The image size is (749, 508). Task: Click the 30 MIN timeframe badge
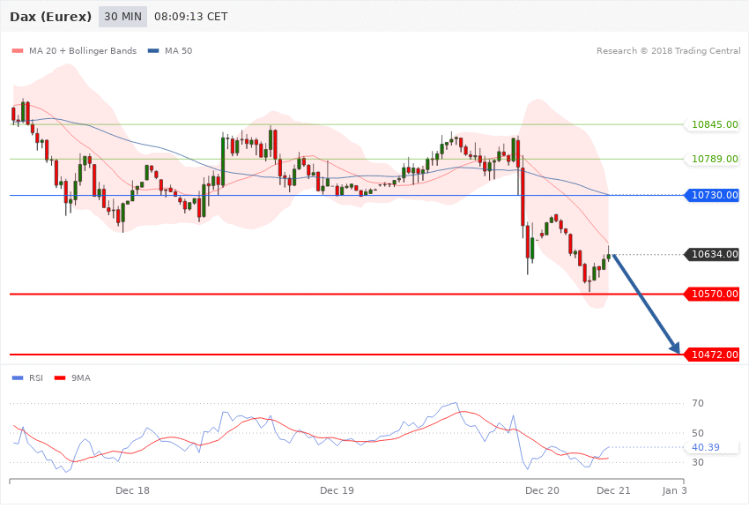click(x=122, y=17)
